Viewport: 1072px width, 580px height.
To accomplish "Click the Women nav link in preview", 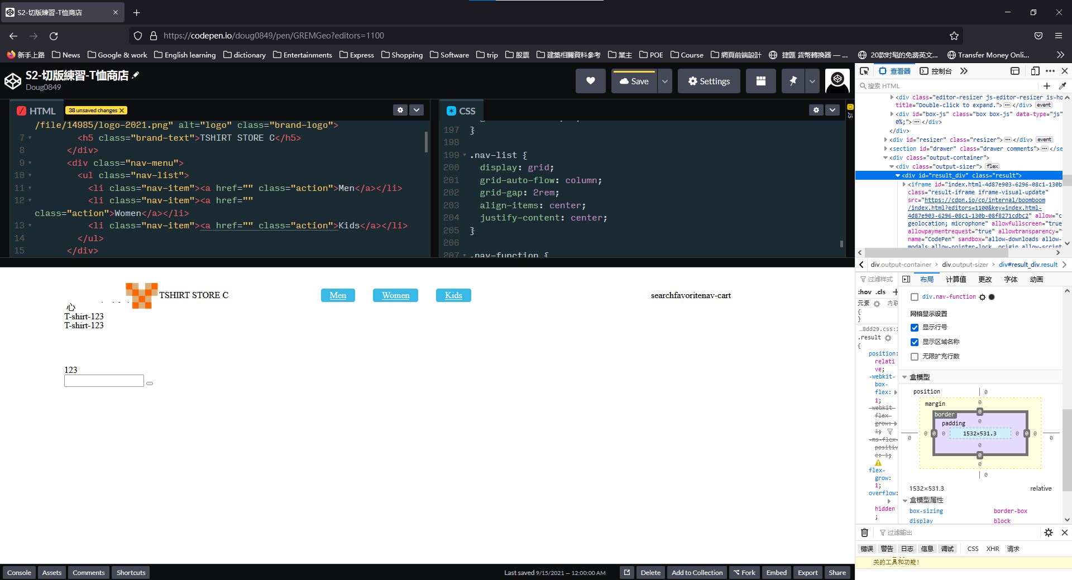I will [x=395, y=295].
